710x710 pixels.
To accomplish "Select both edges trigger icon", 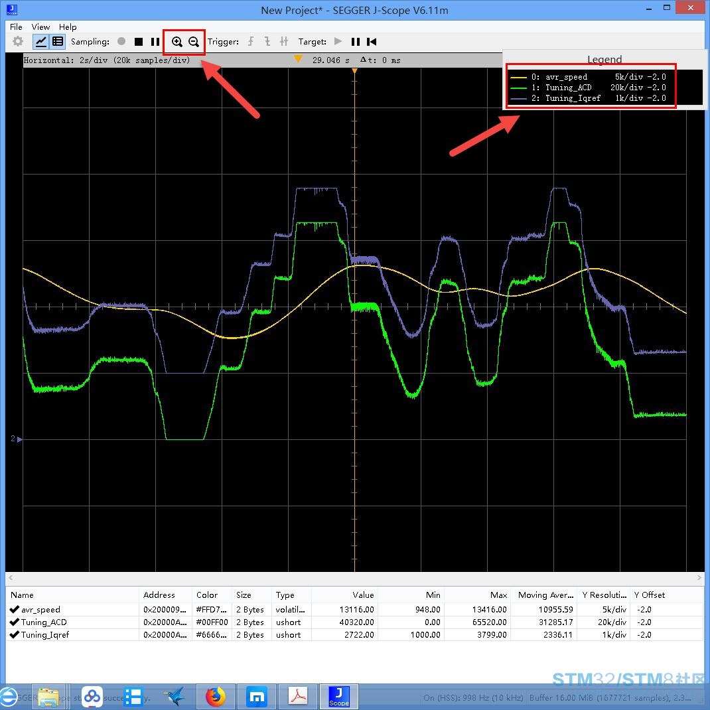I will click(x=284, y=42).
